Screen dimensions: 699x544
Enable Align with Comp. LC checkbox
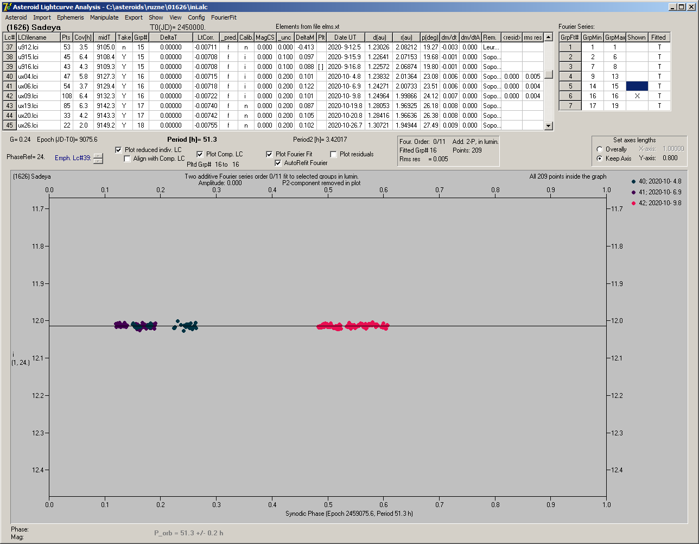(x=128, y=159)
